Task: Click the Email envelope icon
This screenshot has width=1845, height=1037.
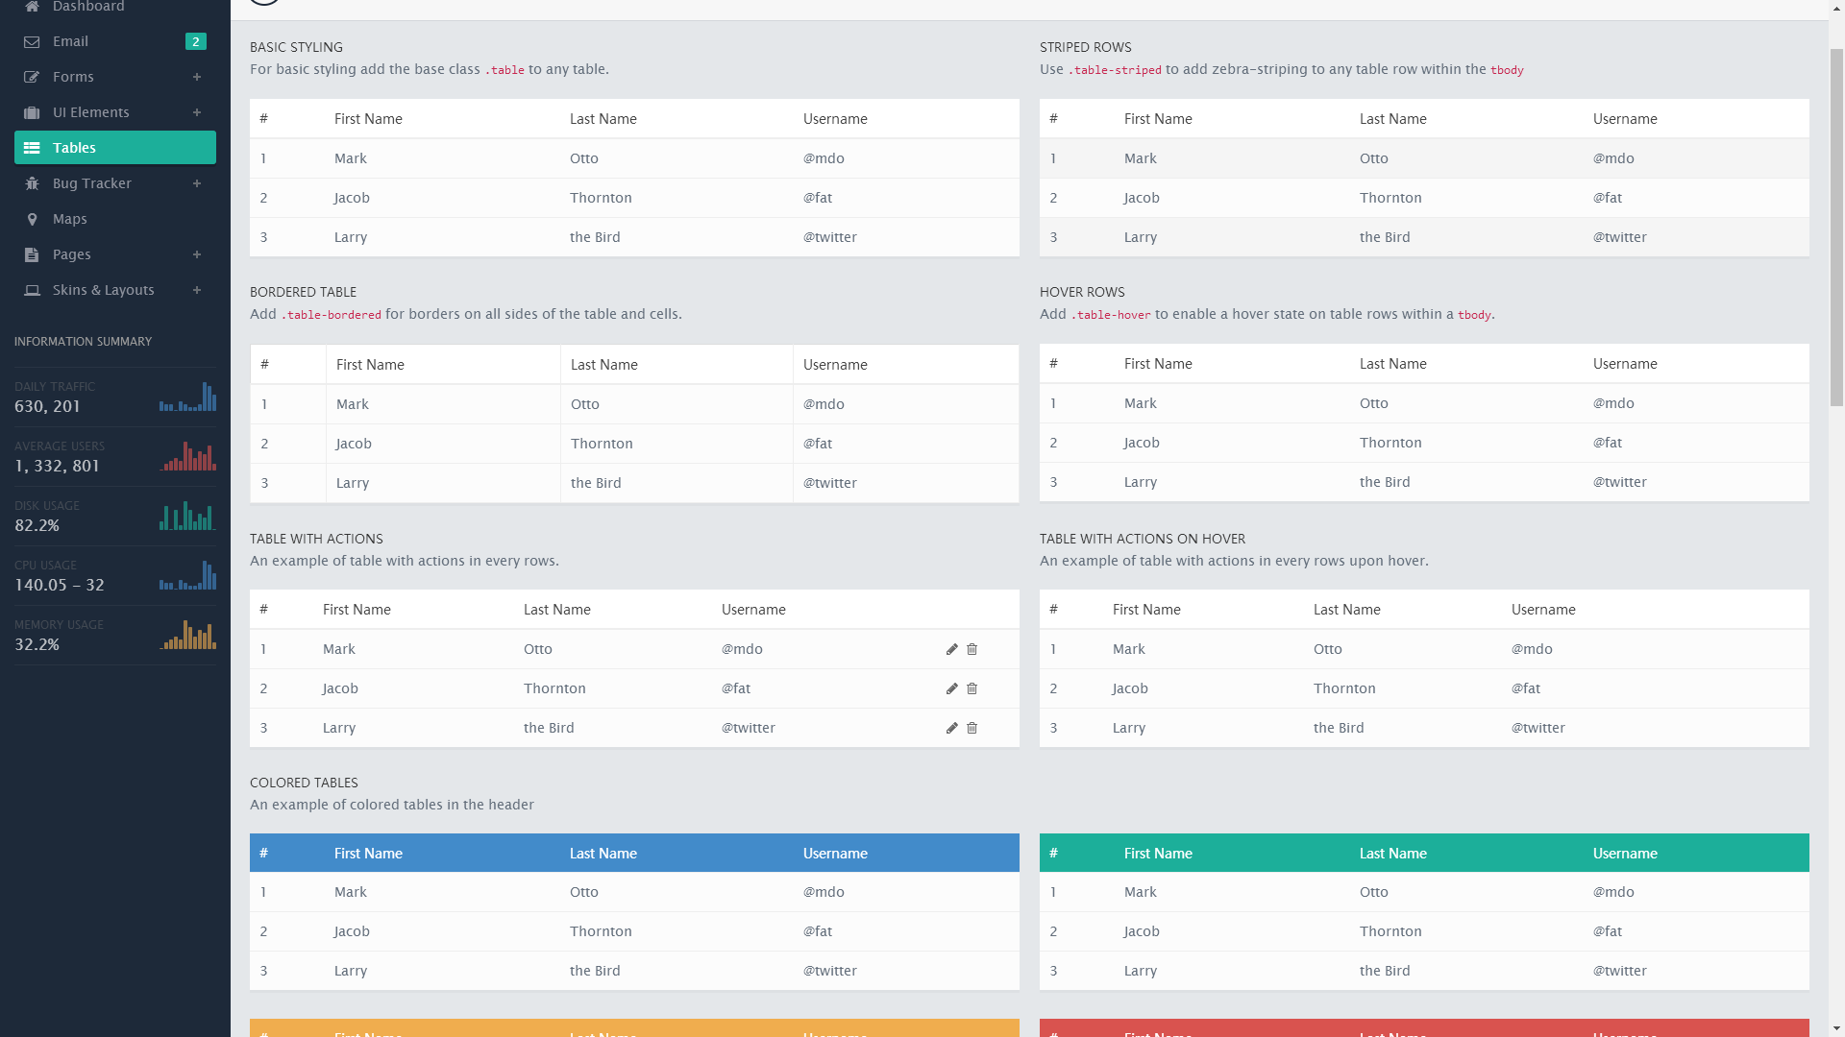Action: point(32,42)
